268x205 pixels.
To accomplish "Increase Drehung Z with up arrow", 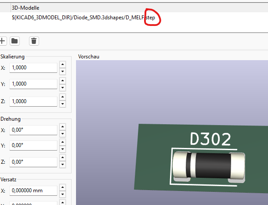I will click(62, 159).
